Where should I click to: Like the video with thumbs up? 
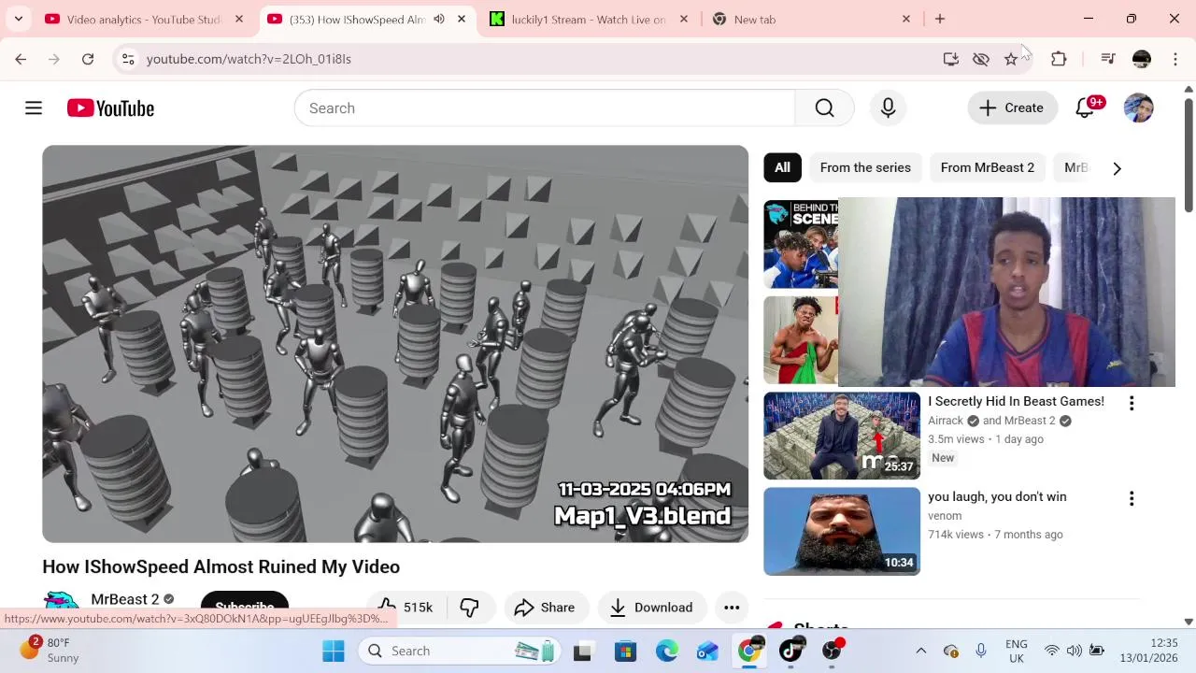click(405, 608)
